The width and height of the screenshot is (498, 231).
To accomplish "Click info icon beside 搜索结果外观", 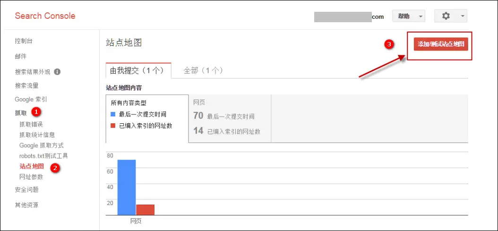I will click(x=57, y=72).
